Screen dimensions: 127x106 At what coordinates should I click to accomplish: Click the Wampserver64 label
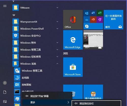pos(29,22)
